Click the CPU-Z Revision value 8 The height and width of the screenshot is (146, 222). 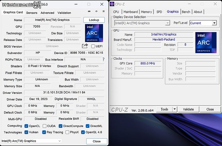(x=185, y=45)
